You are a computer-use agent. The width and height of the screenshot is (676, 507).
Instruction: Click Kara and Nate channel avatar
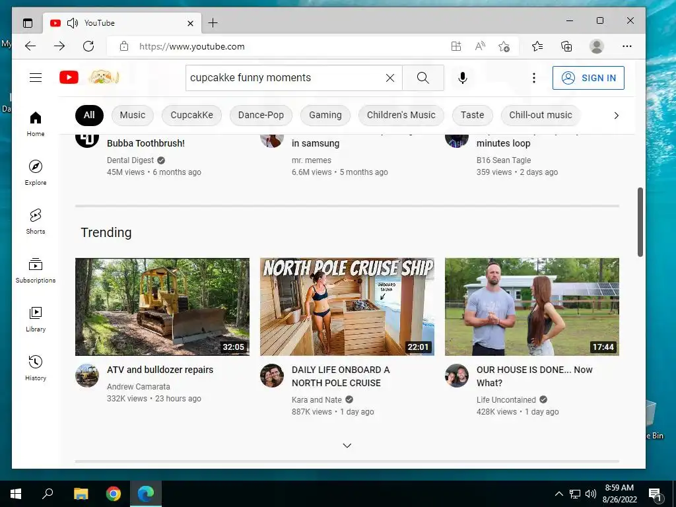272,376
